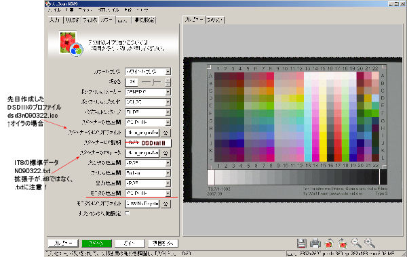The width and height of the screenshot is (407, 257).
Task: Click the printer icon in bottom toolbar
Action: [315, 243]
